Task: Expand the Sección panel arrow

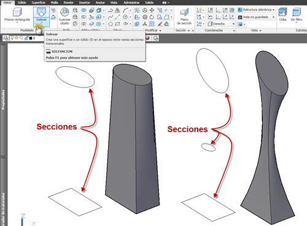Action: point(188,31)
